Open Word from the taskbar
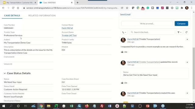195x109 pixels. (109, 106)
